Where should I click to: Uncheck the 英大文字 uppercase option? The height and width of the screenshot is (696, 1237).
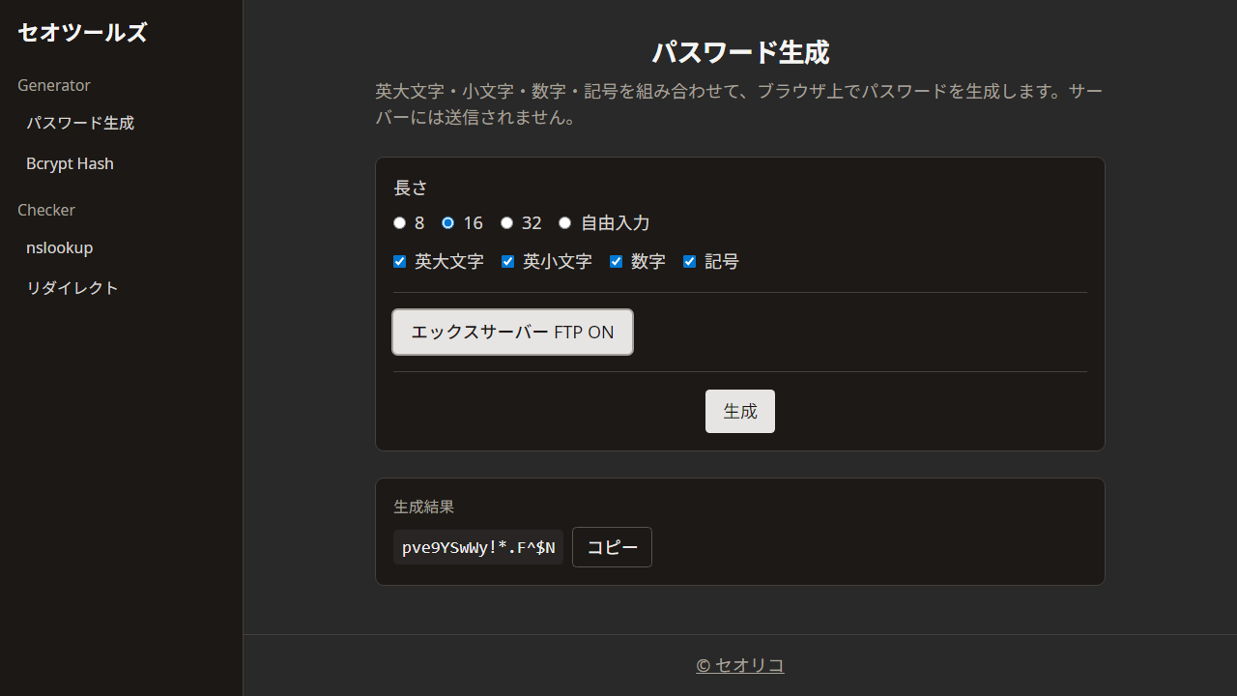coord(399,261)
